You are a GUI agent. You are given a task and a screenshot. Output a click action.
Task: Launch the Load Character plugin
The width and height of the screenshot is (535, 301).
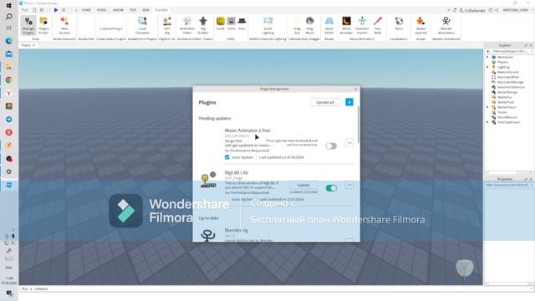pyautogui.click(x=142, y=26)
